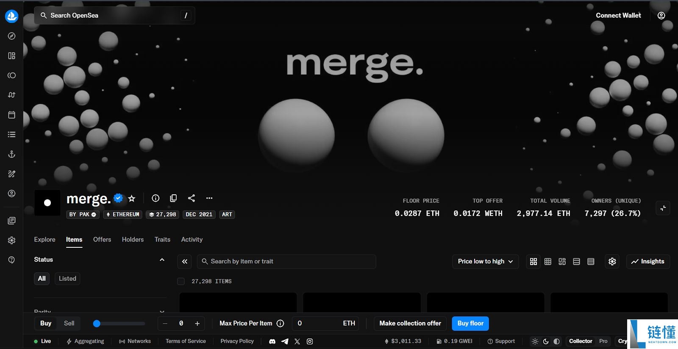This screenshot has width=678, height=349.
Task: Click the Search by item or trait field
Action: [x=286, y=262]
